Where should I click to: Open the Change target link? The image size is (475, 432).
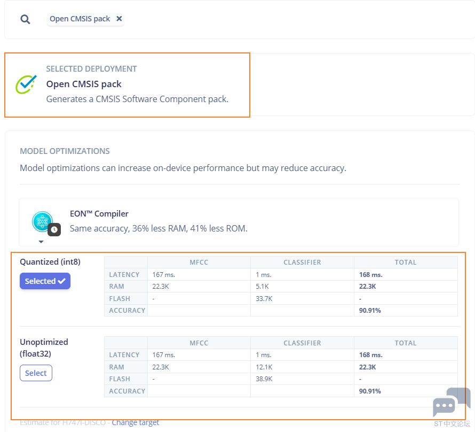(x=136, y=422)
